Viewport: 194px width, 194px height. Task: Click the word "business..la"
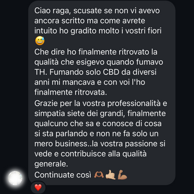(x=77, y=144)
